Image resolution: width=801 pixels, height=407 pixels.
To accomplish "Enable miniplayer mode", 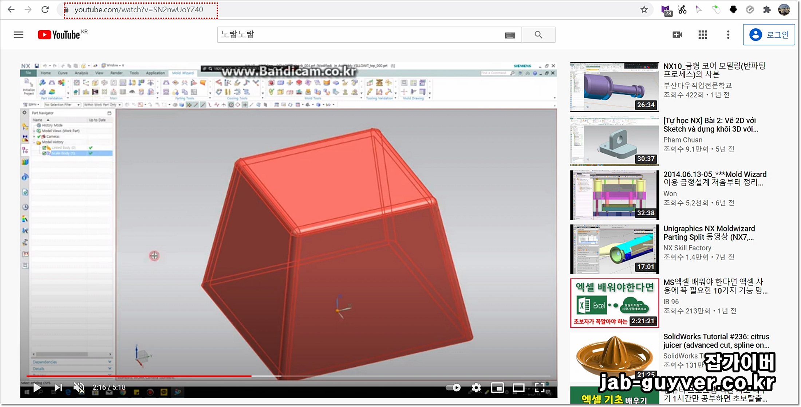I will point(497,388).
